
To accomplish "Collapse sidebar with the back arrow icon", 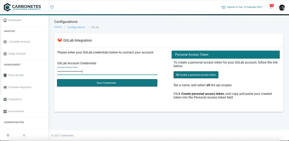I will [52, 7].
